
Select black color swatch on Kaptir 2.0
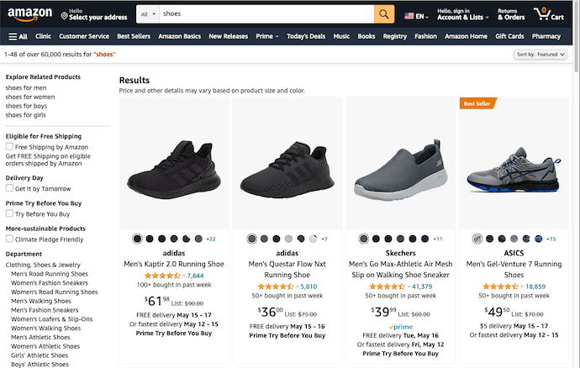pyautogui.click(x=137, y=239)
